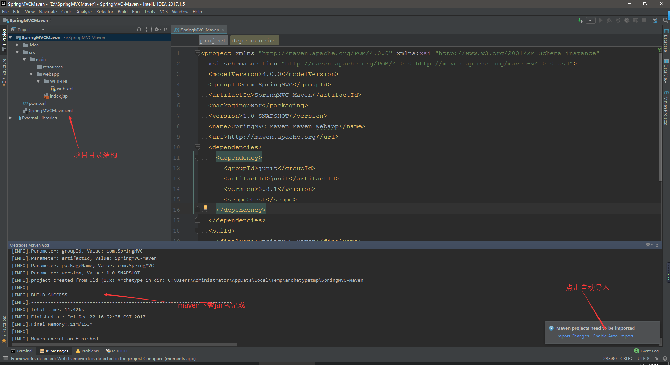This screenshot has width=670, height=365.
Task: Close the SpringMVC-Maven editor tab
Action: coord(223,30)
